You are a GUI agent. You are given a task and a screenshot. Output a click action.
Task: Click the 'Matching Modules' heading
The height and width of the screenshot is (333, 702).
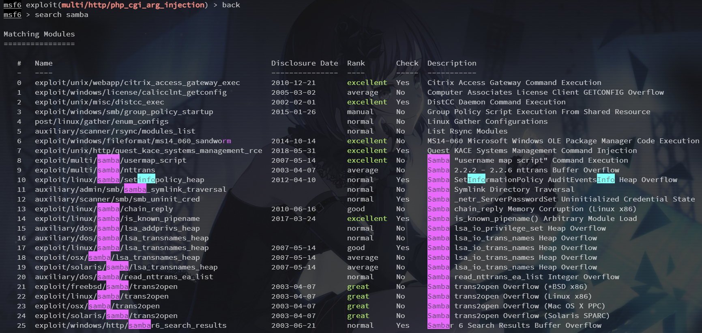tap(39, 34)
